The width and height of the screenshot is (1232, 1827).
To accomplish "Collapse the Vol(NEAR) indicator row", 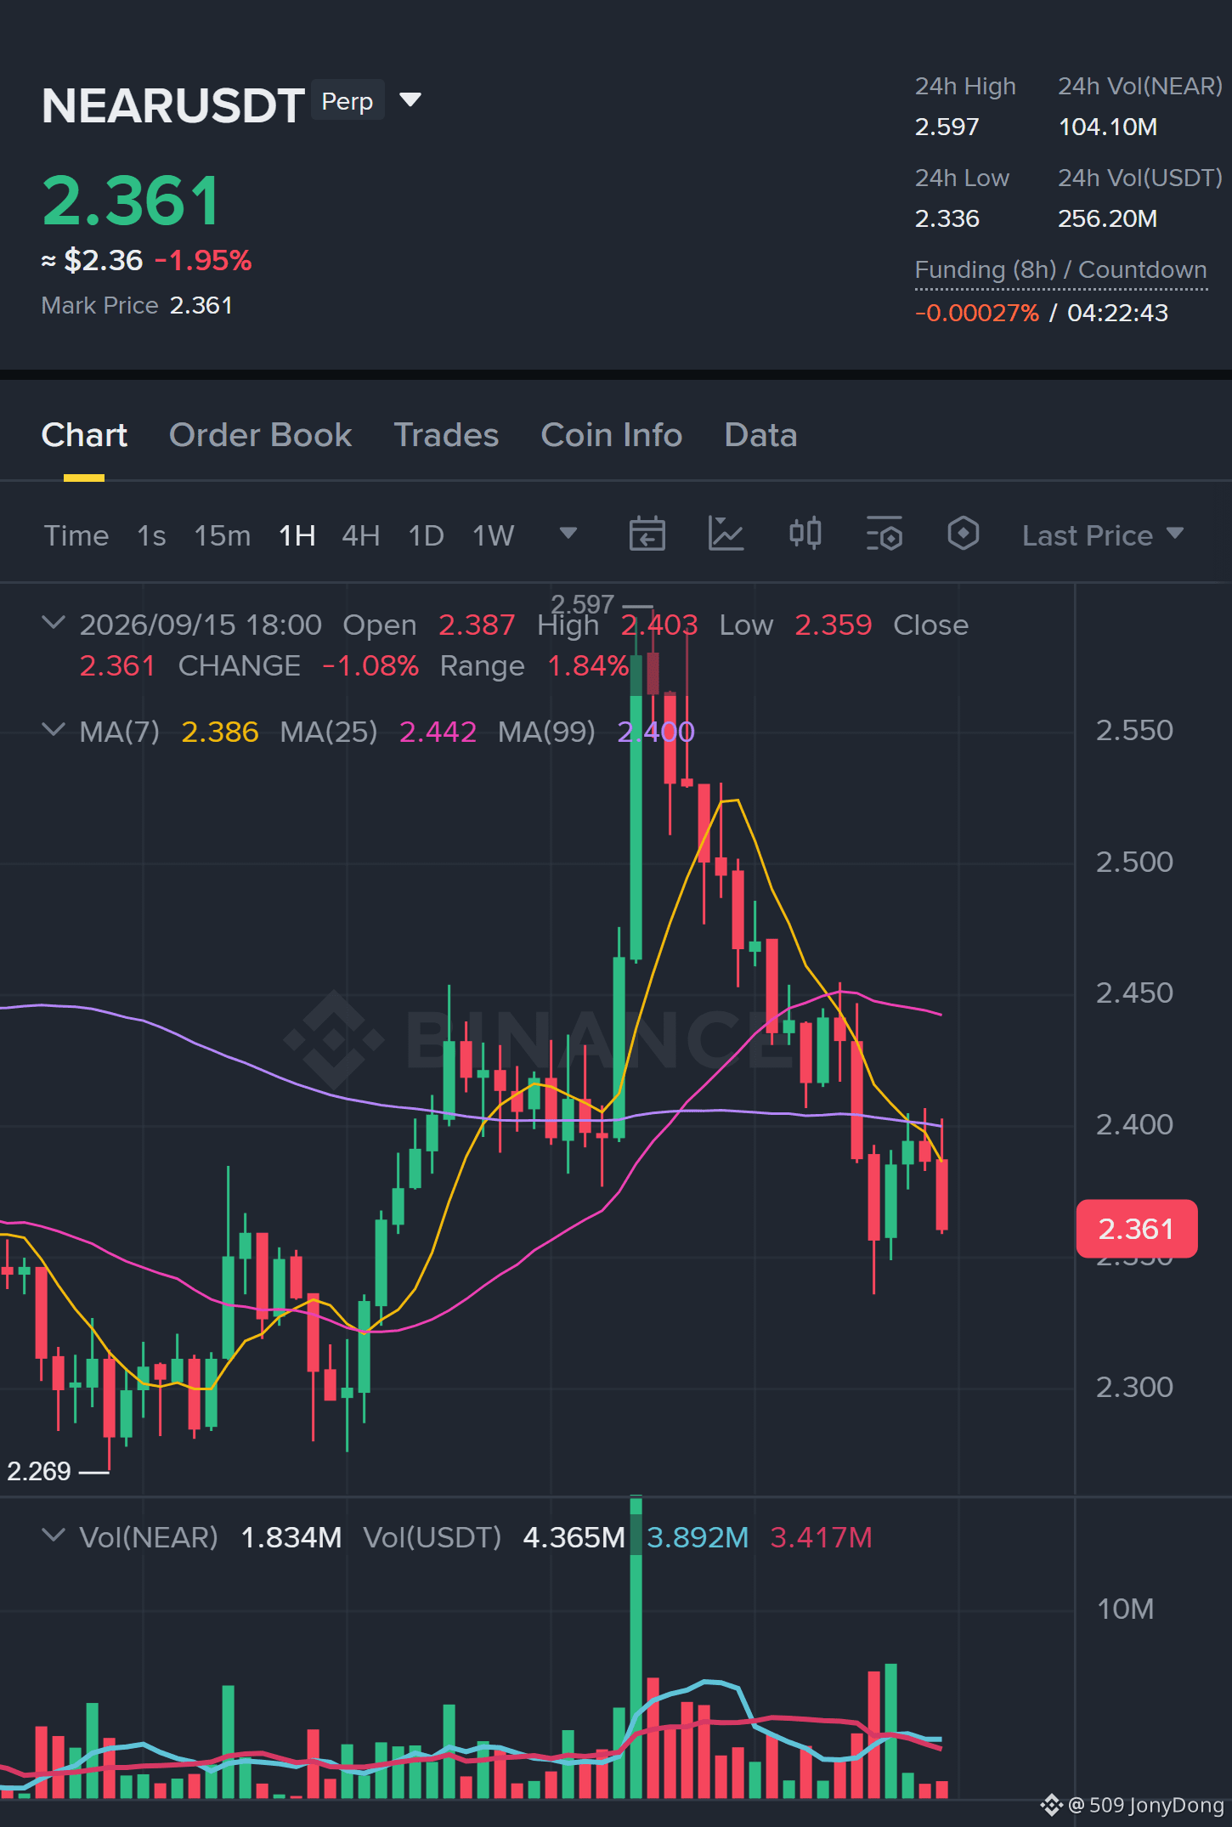I will tap(53, 1536).
